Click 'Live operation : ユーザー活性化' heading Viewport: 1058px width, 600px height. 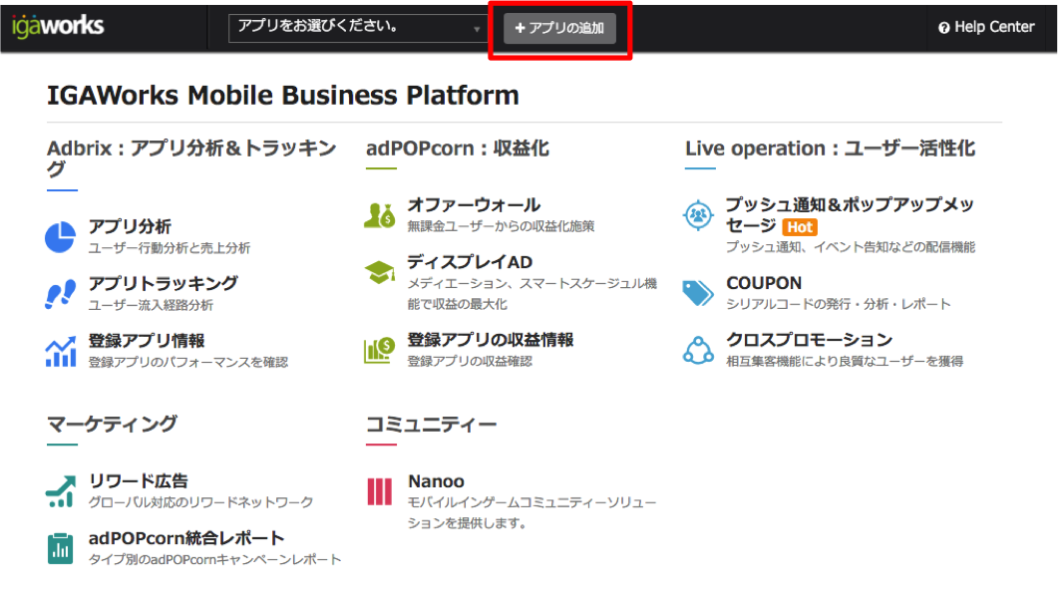[830, 149]
